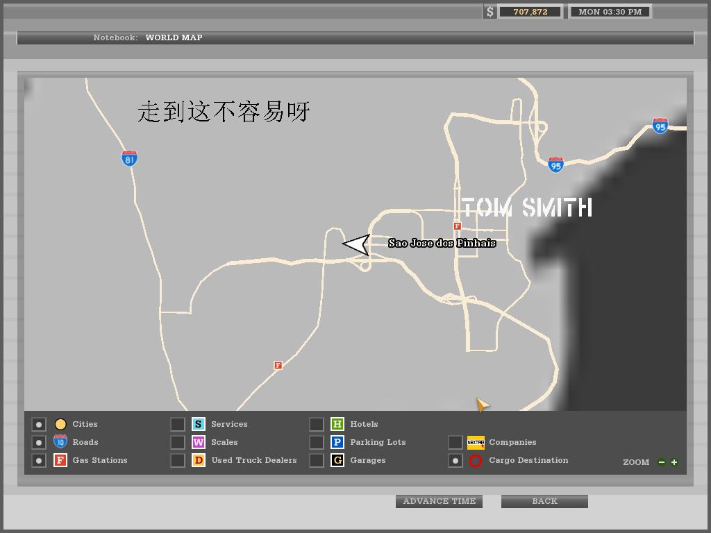This screenshot has height=533, width=711.
Task: Enable the Scales map filter checkbox
Action: click(x=178, y=442)
